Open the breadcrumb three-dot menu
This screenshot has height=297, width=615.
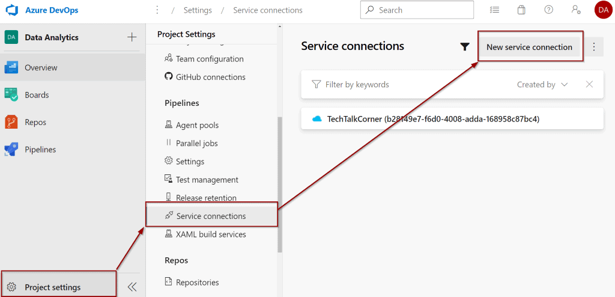[157, 10]
